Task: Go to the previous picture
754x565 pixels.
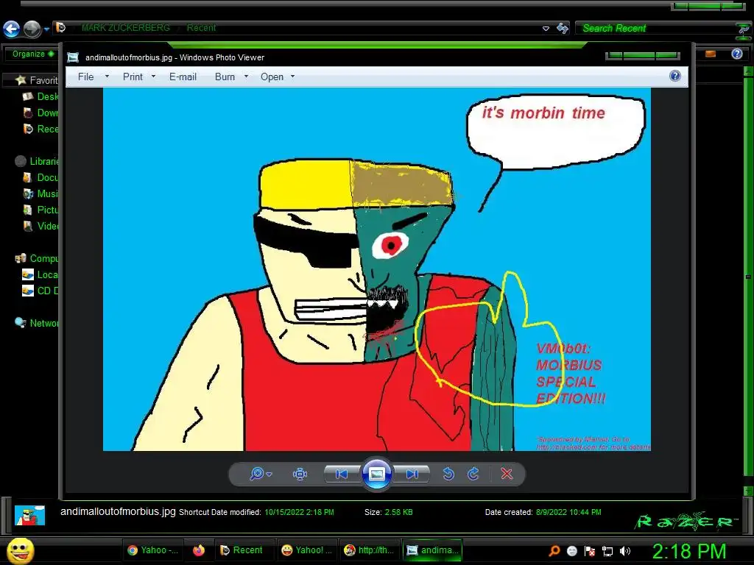Action: [342, 475]
